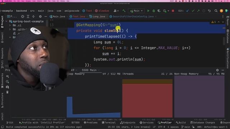The height and width of the screenshot is (129, 230).
Task: Minimize the Profiler tool window
Action: [x=223, y=70]
